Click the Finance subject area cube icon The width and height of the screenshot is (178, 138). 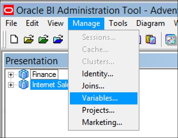click(24, 74)
